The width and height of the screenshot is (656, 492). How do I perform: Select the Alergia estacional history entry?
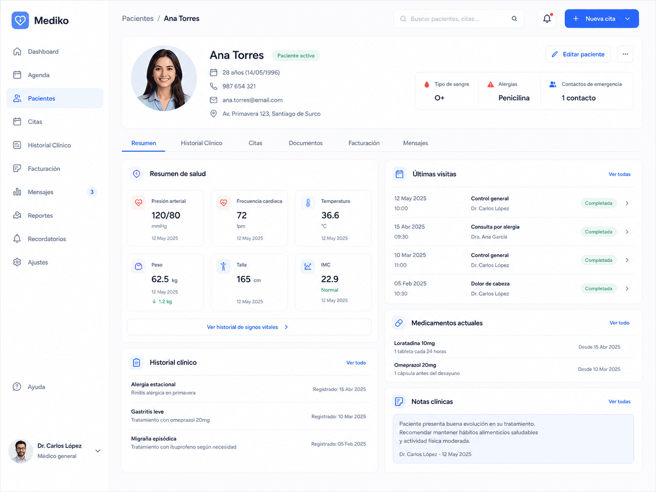[248, 389]
